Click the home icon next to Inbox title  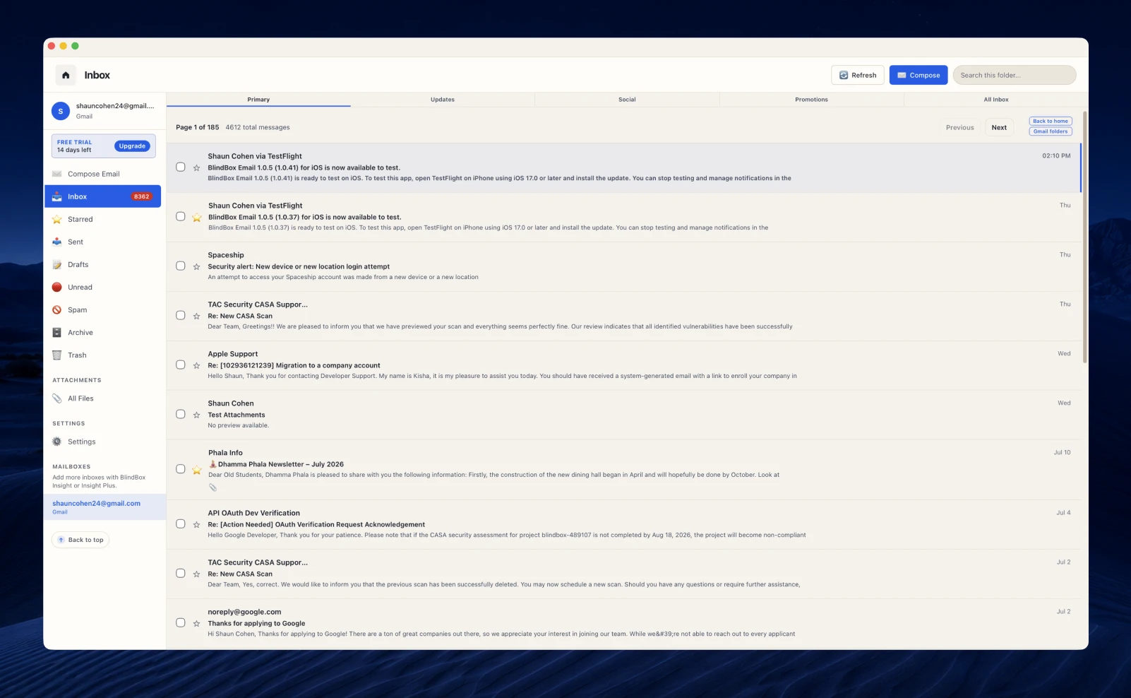pos(66,75)
